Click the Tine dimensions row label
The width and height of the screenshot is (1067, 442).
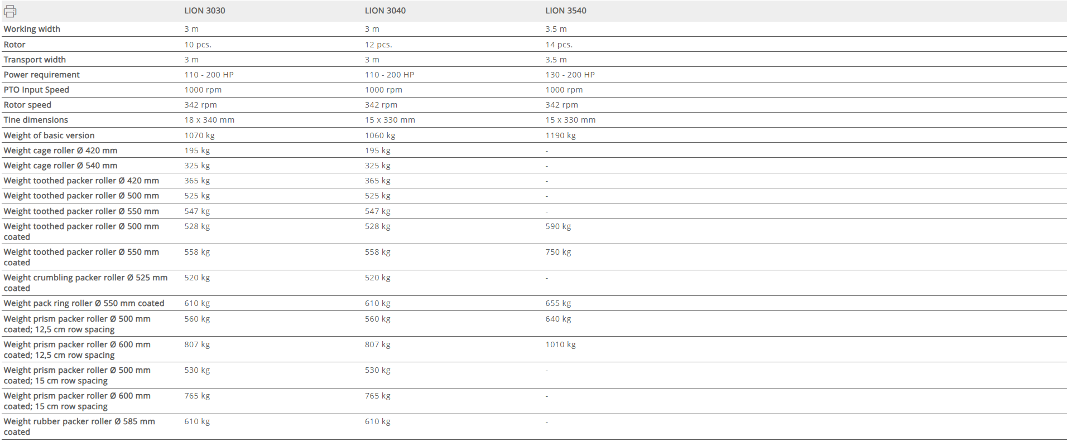pyautogui.click(x=36, y=120)
